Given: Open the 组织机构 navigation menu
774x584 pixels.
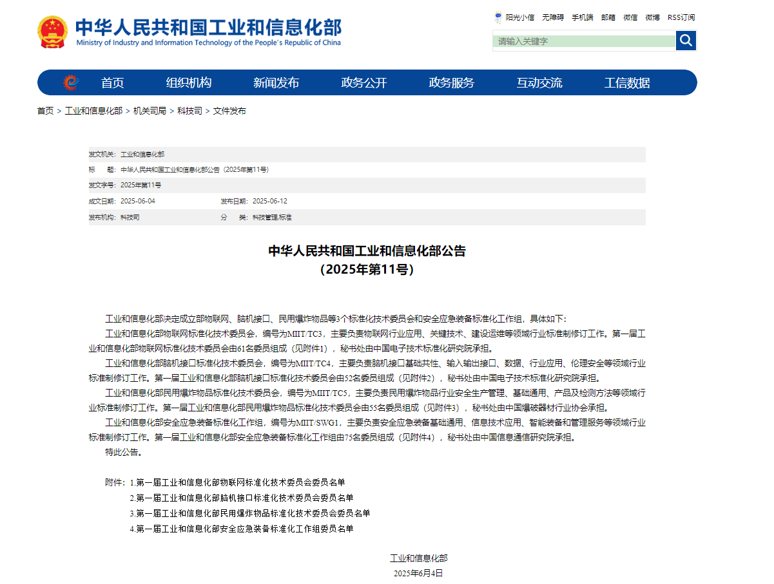Looking at the screenshot, I should click(x=188, y=82).
